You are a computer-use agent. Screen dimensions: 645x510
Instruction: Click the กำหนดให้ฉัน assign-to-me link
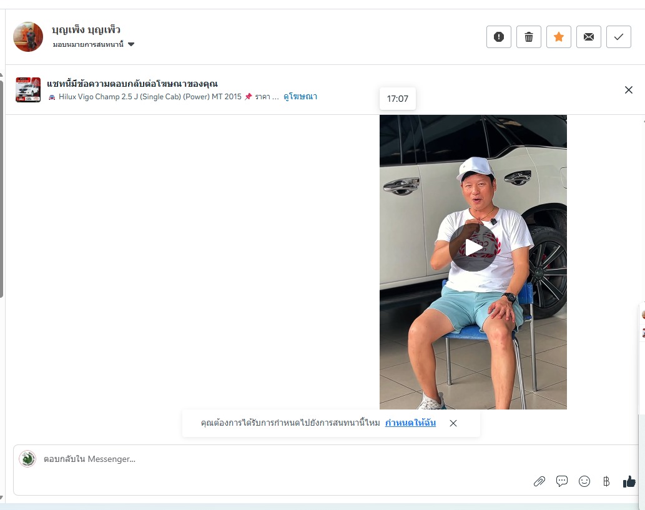click(x=410, y=423)
